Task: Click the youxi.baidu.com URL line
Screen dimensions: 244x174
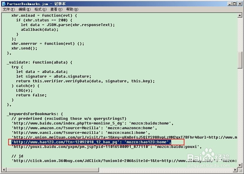Action: [x=107, y=147]
